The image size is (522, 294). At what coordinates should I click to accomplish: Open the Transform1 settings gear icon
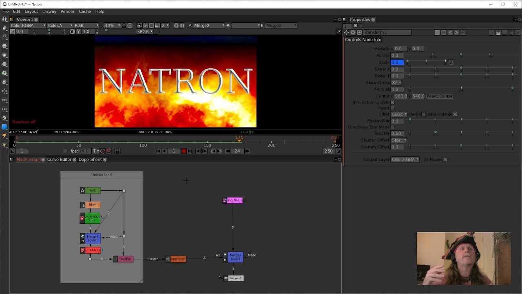tap(353, 33)
